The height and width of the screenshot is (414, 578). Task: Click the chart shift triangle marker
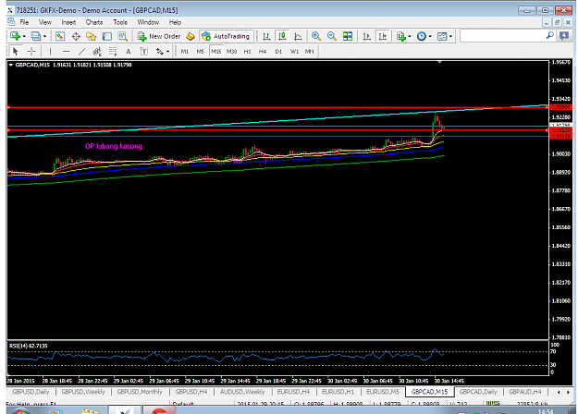(x=439, y=62)
